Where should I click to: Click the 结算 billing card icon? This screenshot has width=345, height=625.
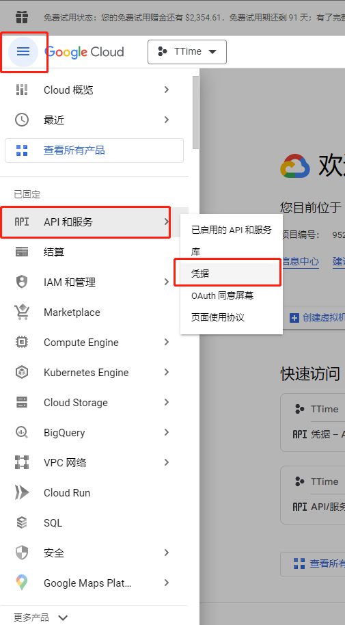[x=22, y=252]
